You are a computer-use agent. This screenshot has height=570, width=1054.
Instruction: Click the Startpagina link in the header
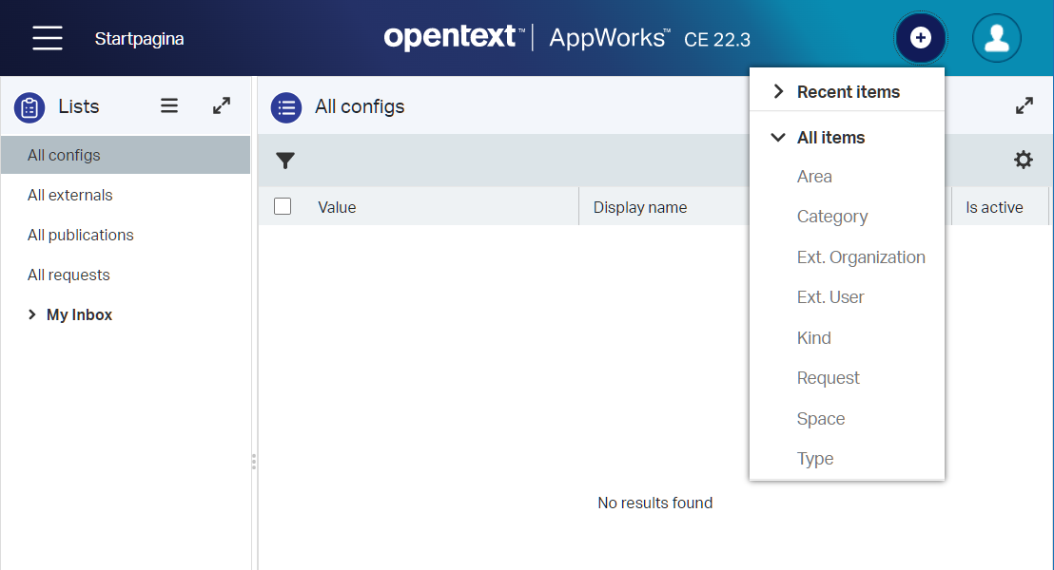[x=139, y=39]
